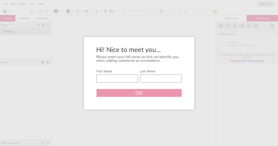This screenshot has width=278, height=146.
Task: Click the Save icon in the toolbar
Action: tap(5, 11)
